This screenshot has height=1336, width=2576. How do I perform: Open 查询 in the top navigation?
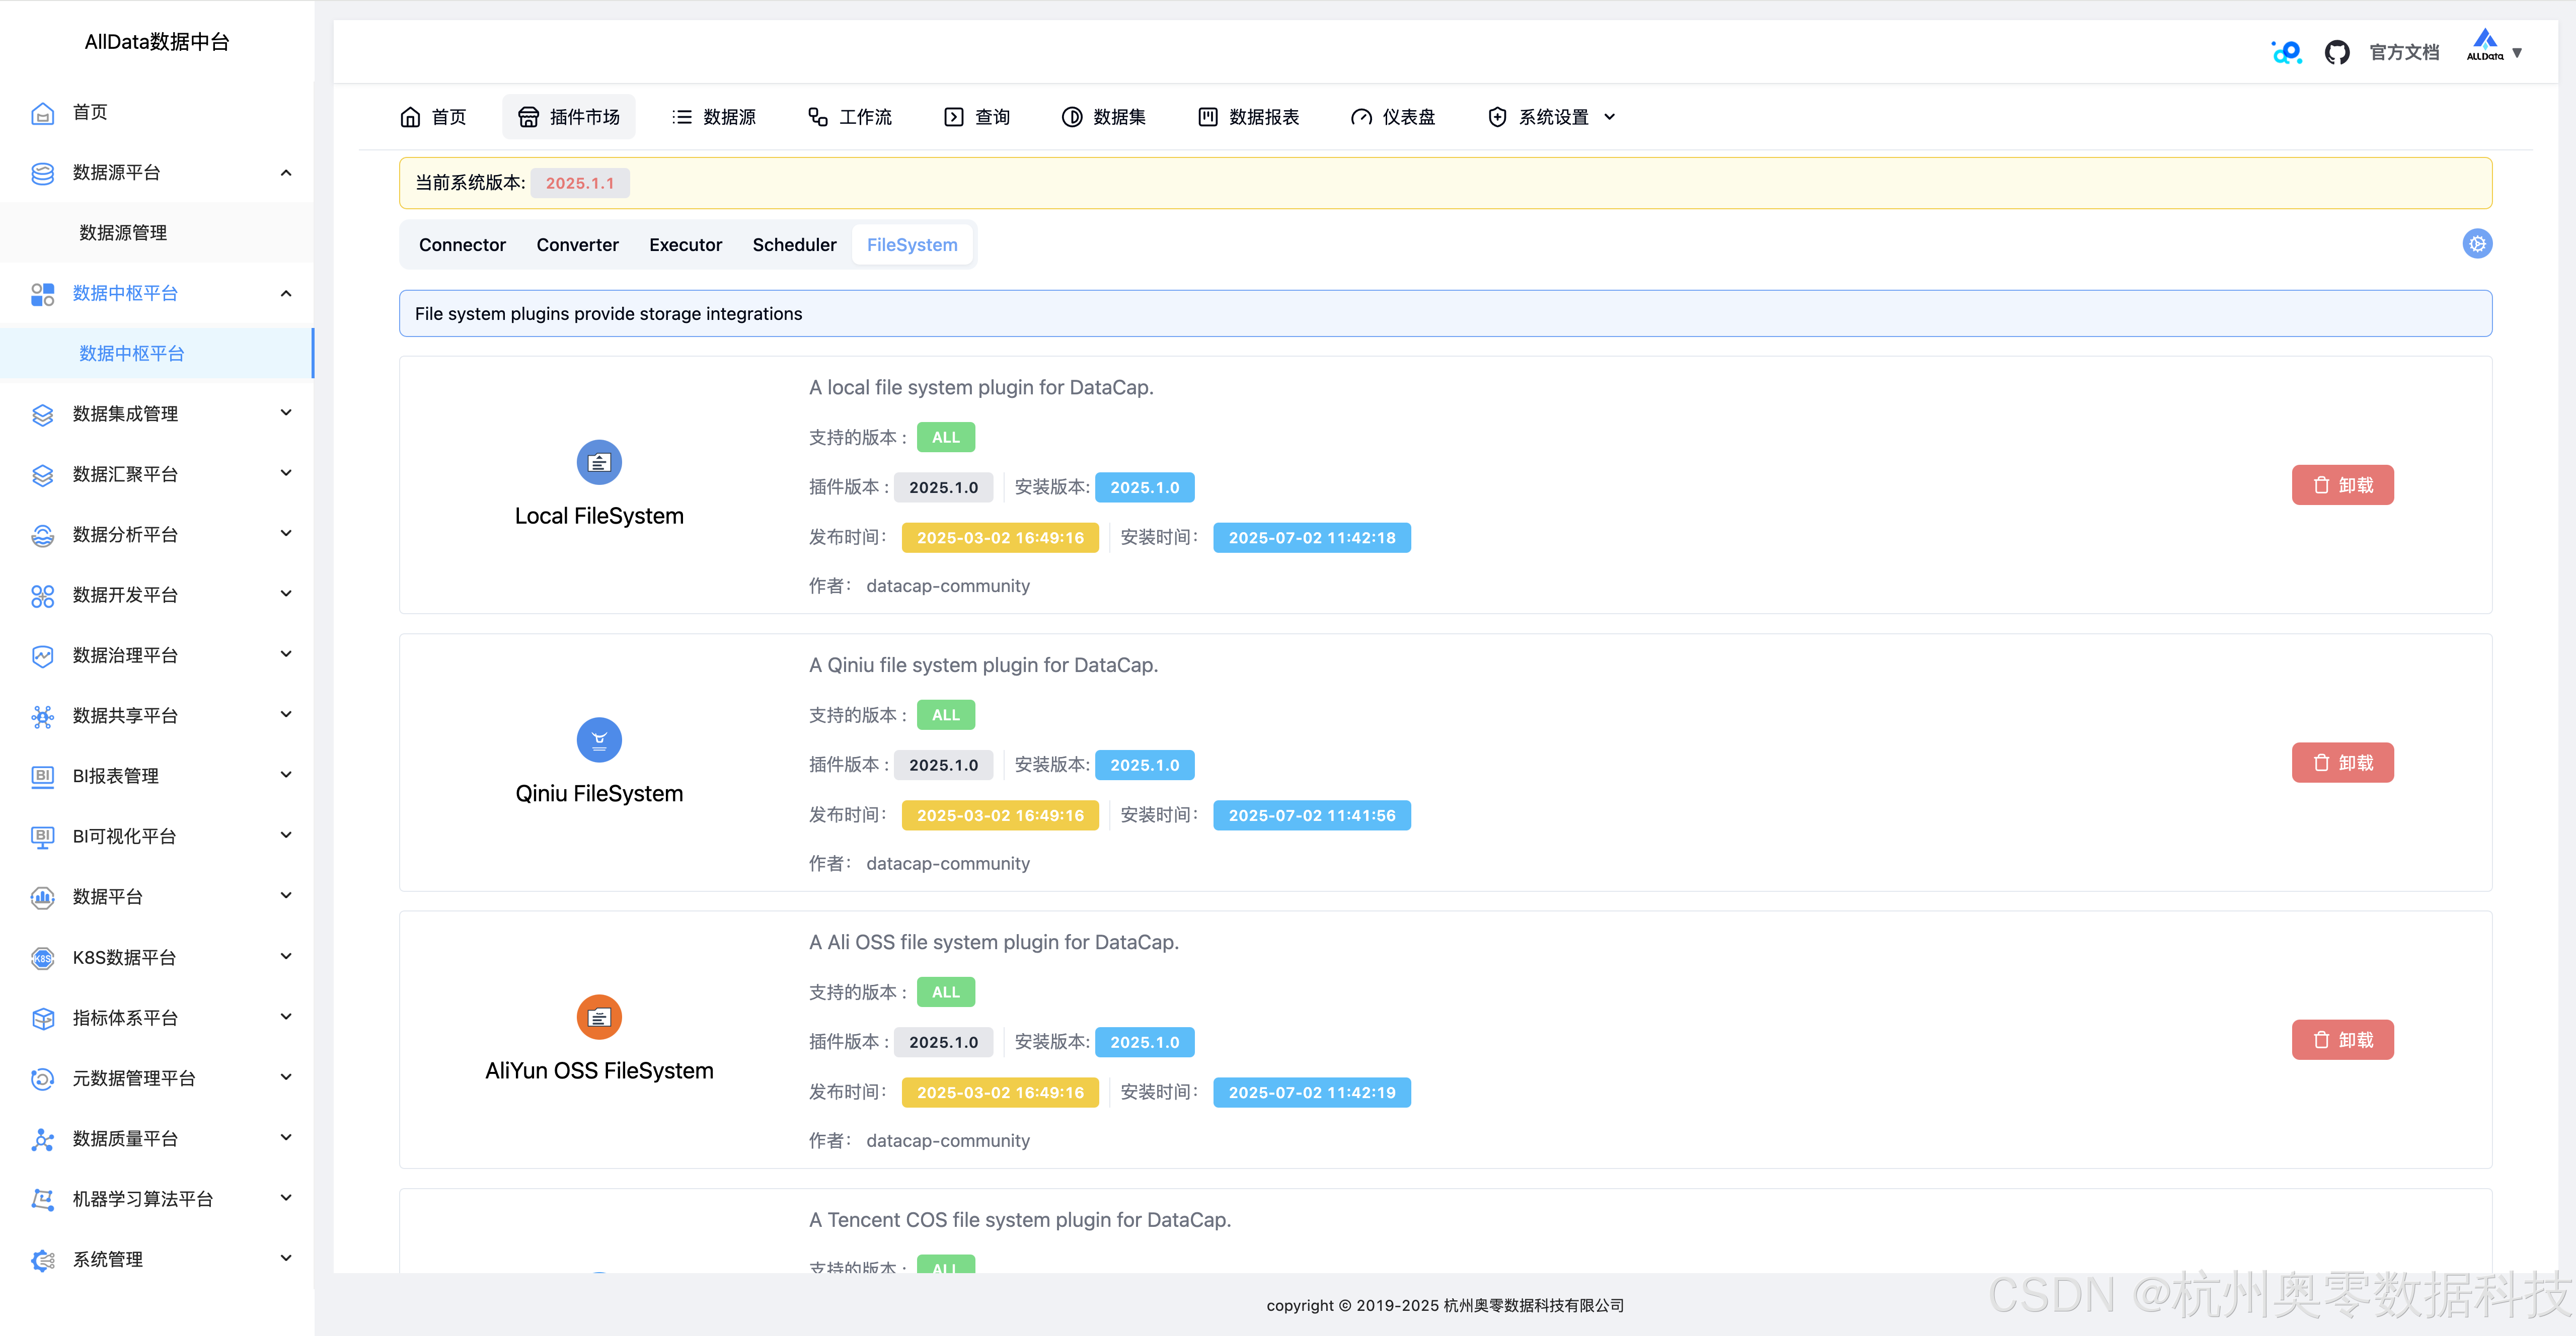tap(977, 117)
